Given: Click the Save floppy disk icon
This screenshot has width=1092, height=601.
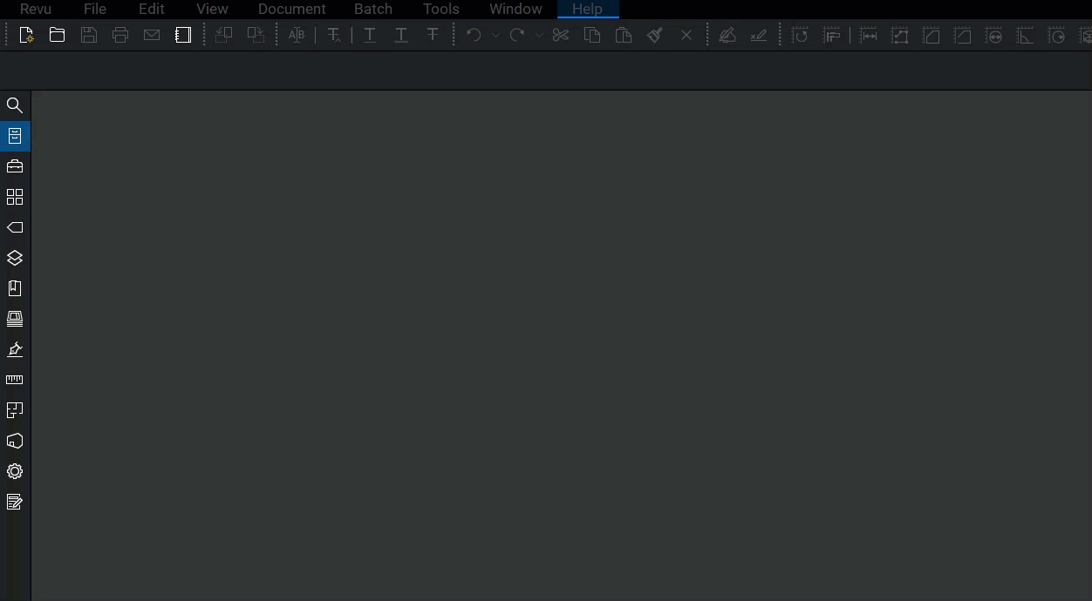Looking at the screenshot, I should point(89,36).
